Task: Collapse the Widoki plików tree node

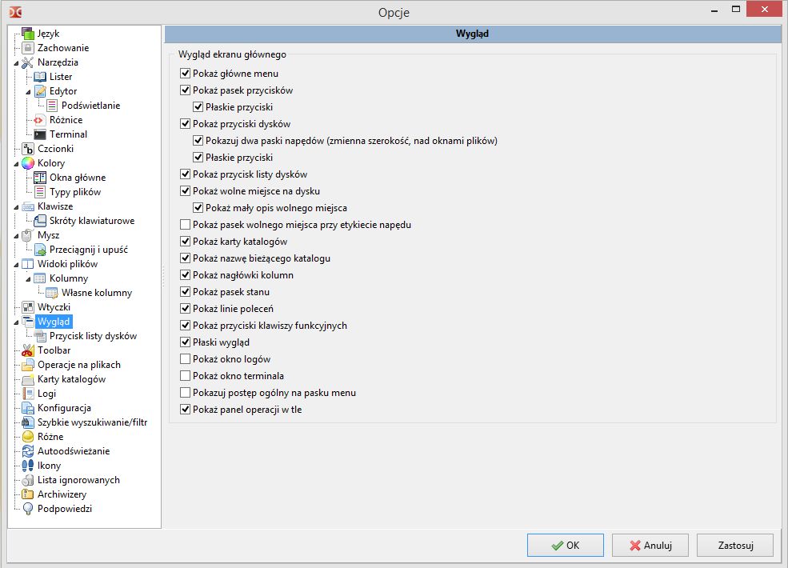Action: click(16, 265)
